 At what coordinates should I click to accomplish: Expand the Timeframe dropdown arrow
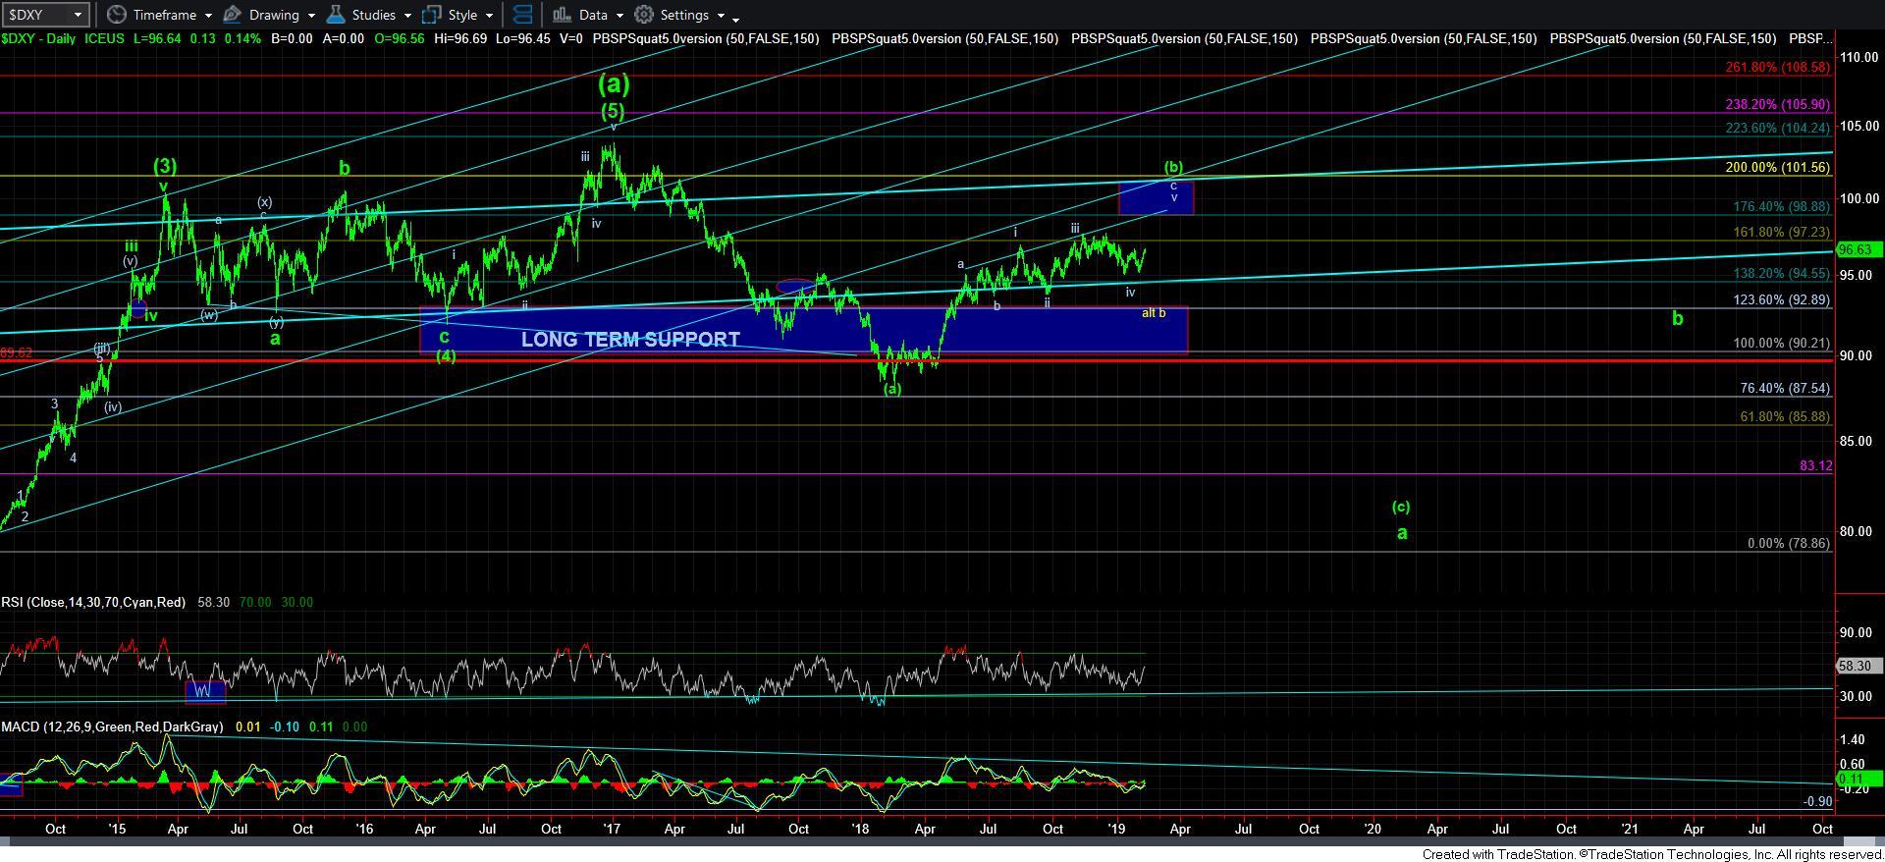(208, 16)
